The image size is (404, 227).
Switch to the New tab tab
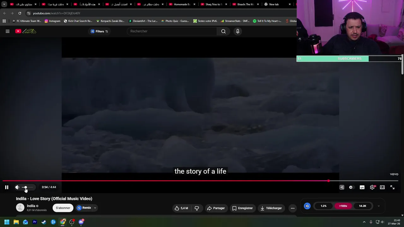(274, 4)
